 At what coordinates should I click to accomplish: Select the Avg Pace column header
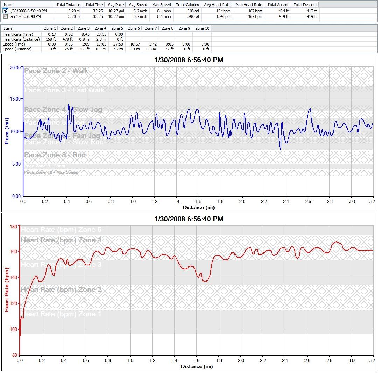[x=115, y=5]
